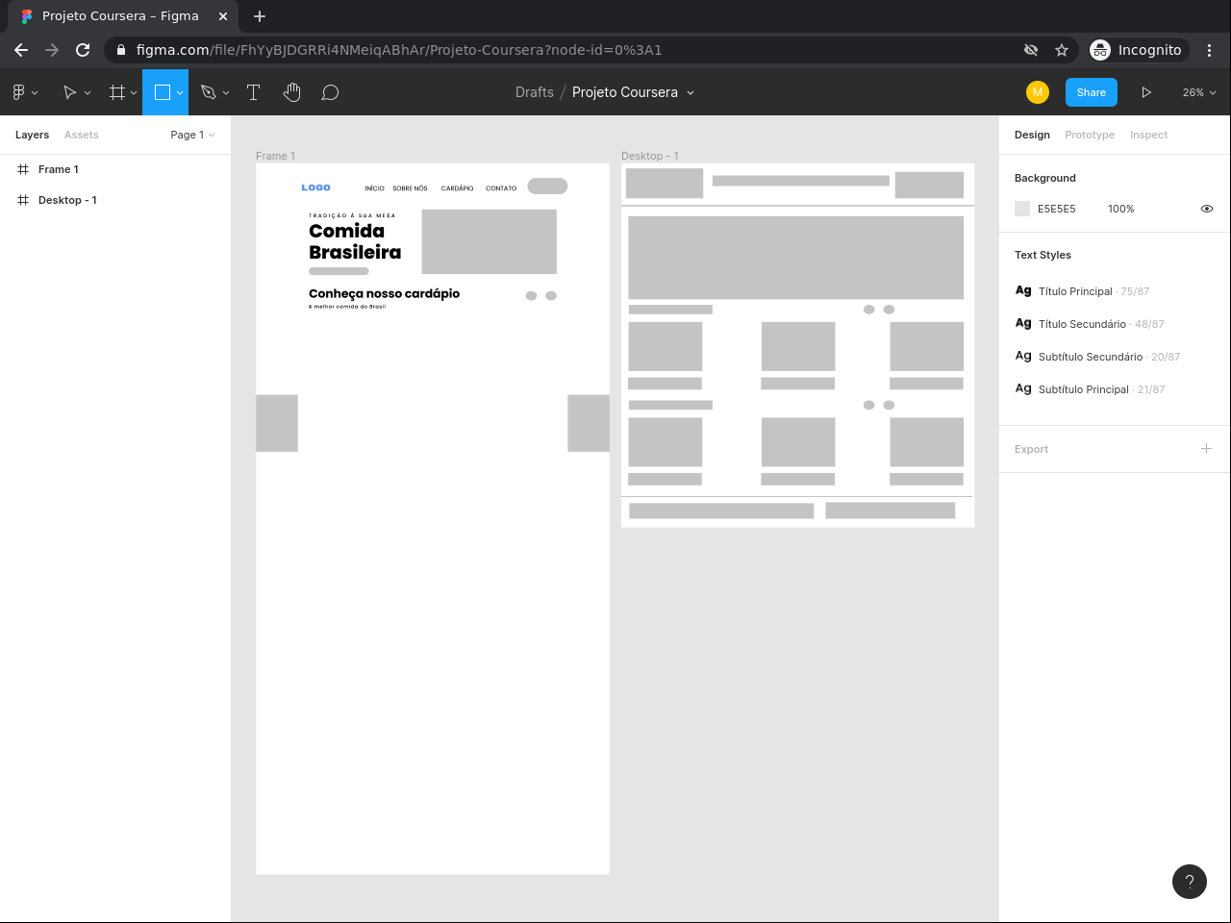Viewport: 1231px width, 923px height.
Task: Click the CARDÁPIO nav text in Frame 1
Action: tap(457, 188)
